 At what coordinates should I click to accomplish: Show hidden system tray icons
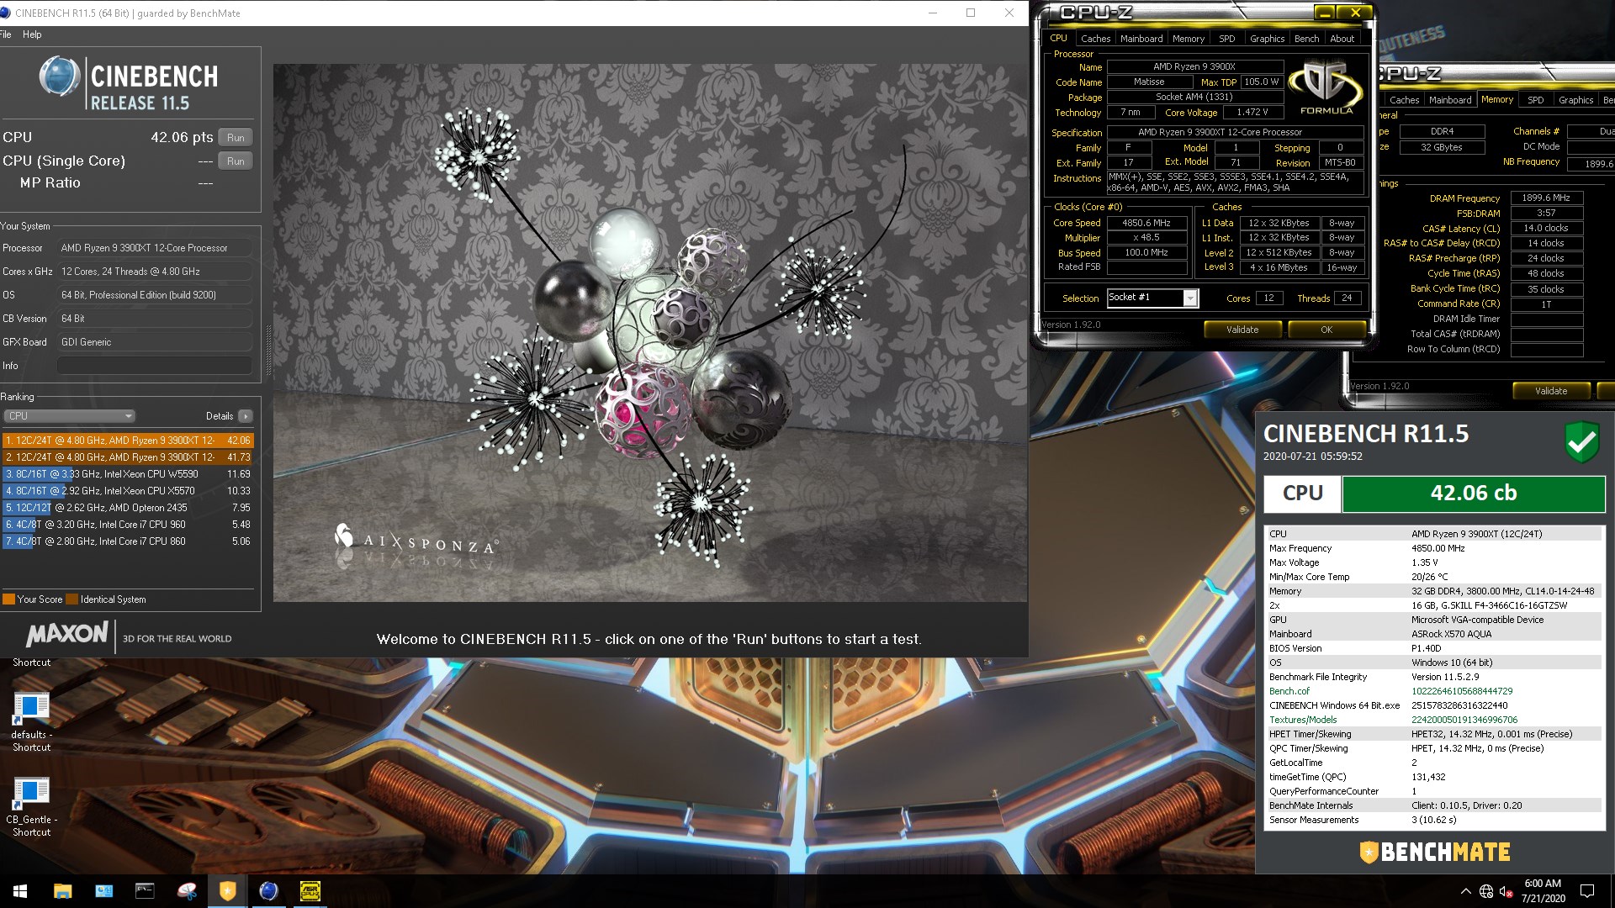point(1465,891)
